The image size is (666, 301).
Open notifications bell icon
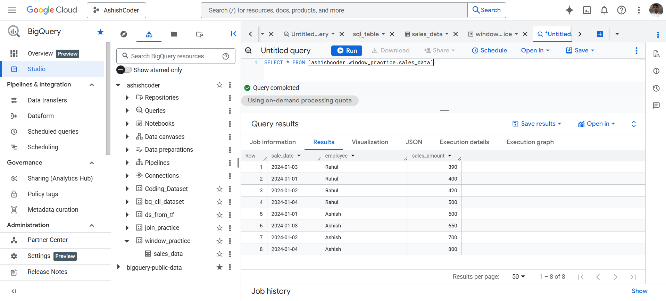click(x=604, y=10)
